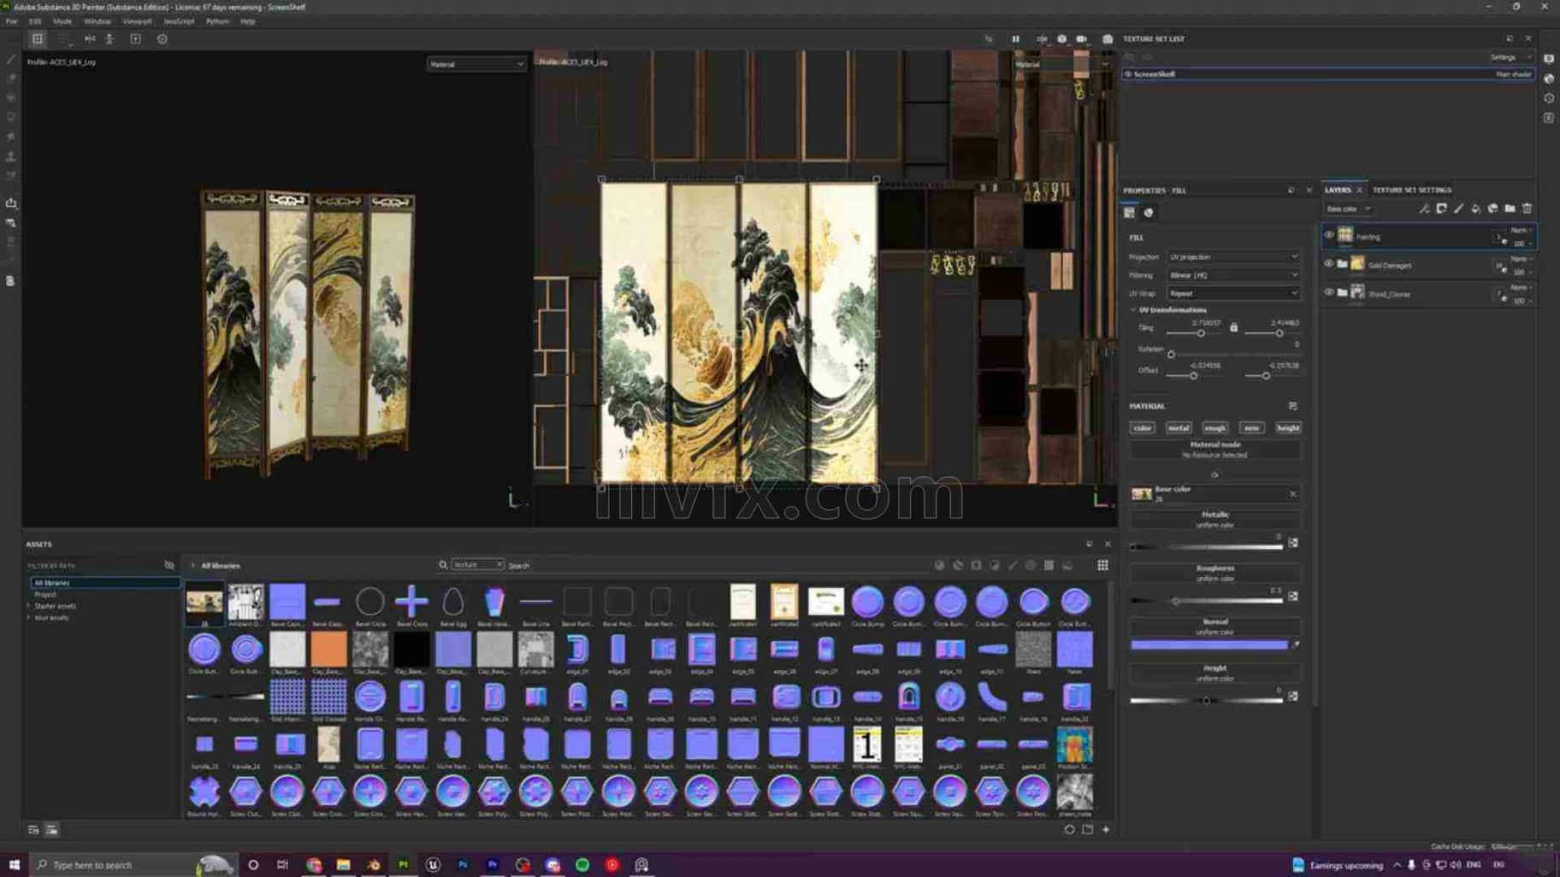Click the symmetry toggle icon in the top toolbar
Viewport: 1560px width, 877px height.
click(x=90, y=38)
